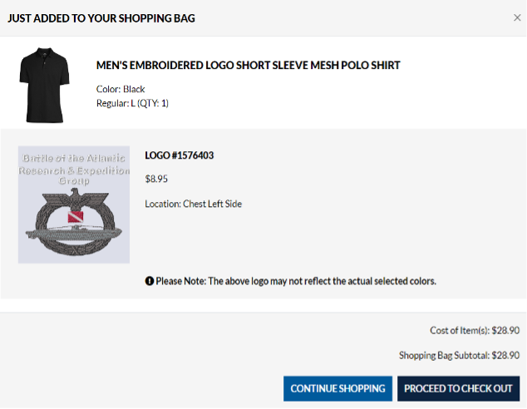Click the Cost of Item(s) amount
Screen dimensions: 527x409
pos(505,330)
